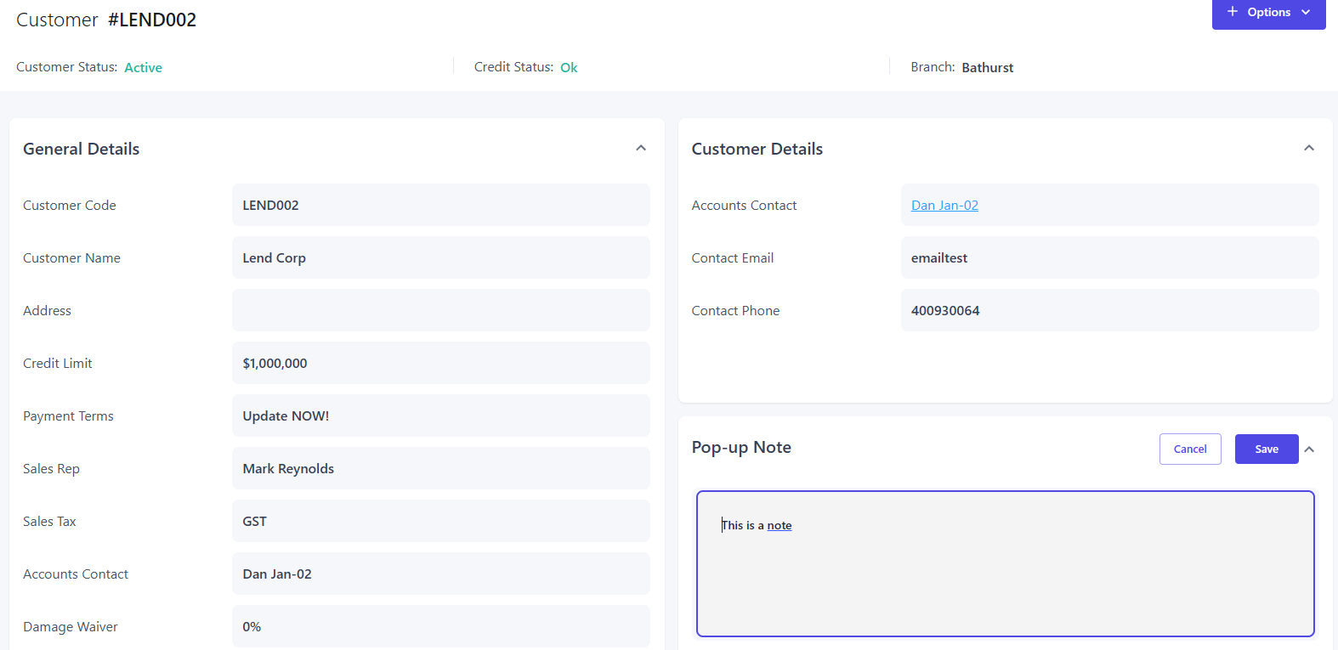Click the Damage Waiver percentage field
The height and width of the screenshot is (650, 1338).
pyautogui.click(x=440, y=627)
